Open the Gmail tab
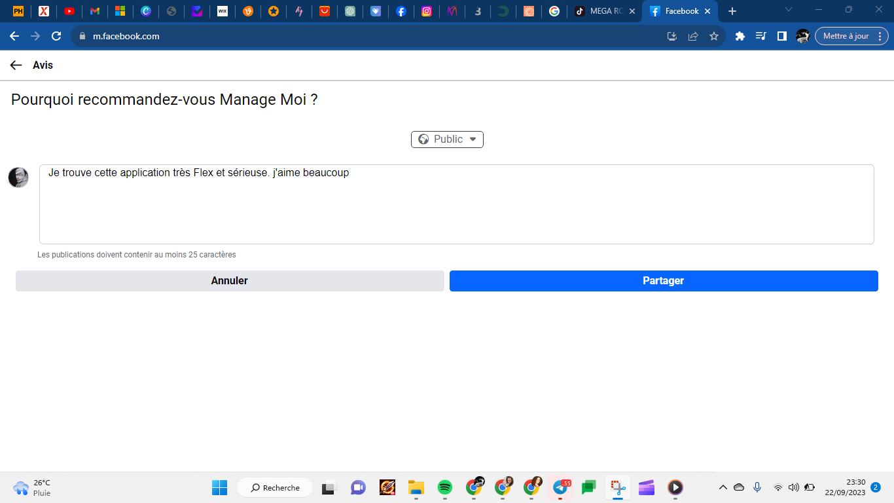 [95, 11]
